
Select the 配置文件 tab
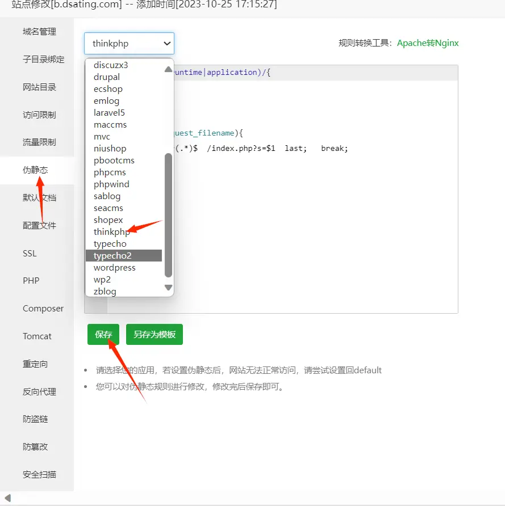tap(40, 225)
